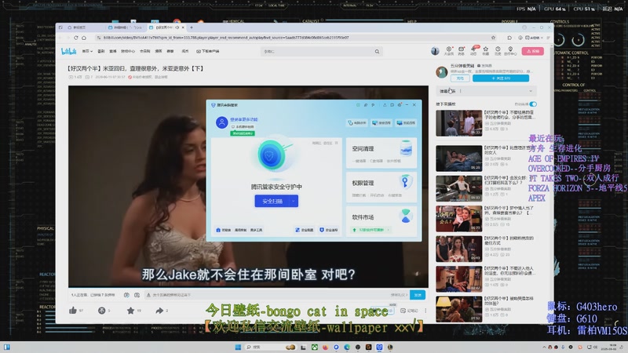Share the video with arrow icon
This screenshot has height=353, width=628.
coord(159,310)
